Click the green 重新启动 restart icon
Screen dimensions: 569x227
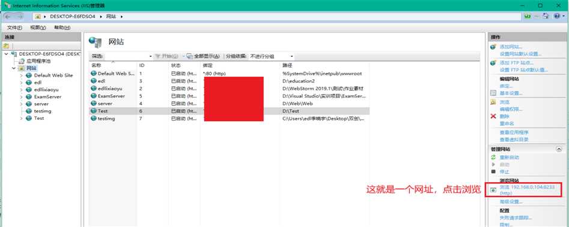tap(493, 158)
